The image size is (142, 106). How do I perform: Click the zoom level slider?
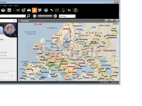pos(45,16)
